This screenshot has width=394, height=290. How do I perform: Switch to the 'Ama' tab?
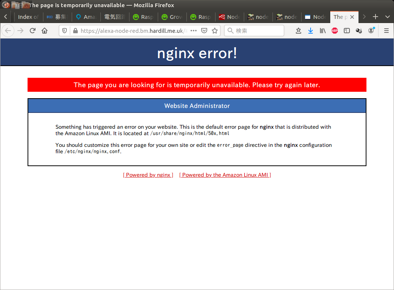[x=86, y=17]
